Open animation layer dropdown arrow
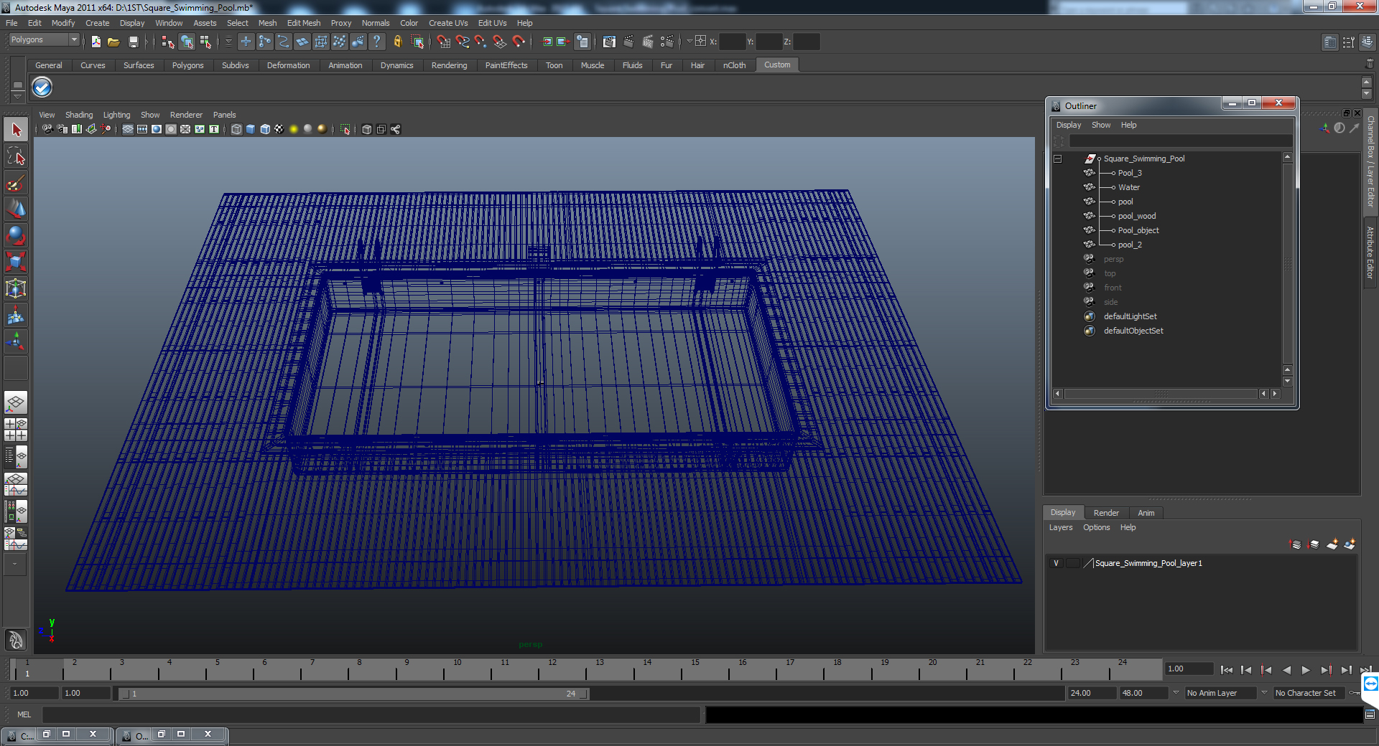 coord(1176,693)
